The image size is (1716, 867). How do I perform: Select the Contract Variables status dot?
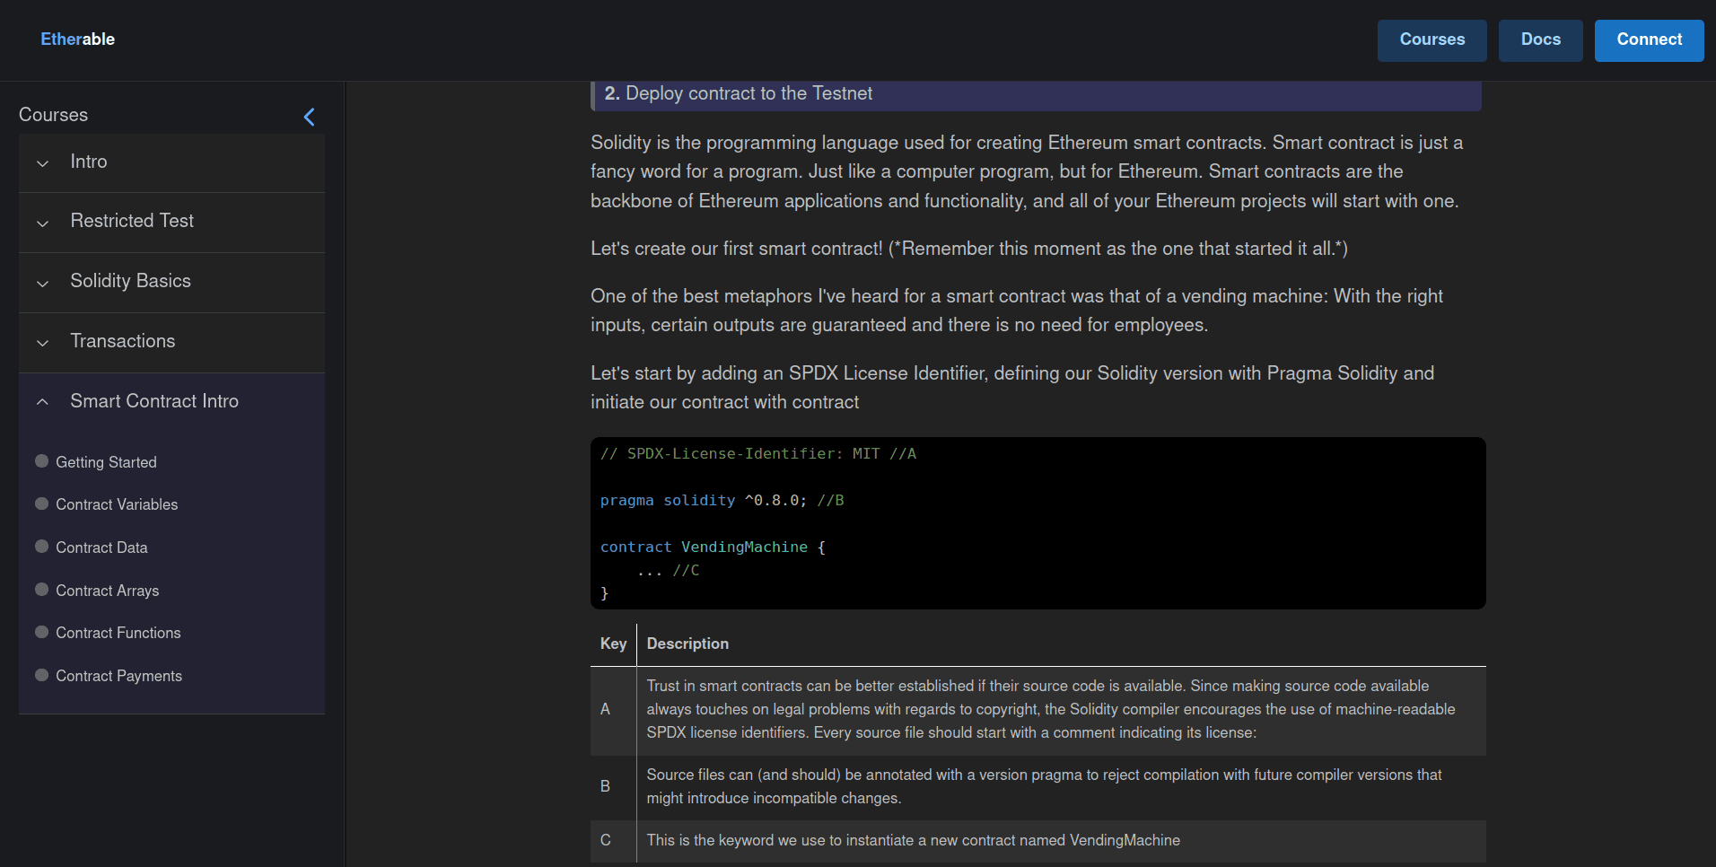click(x=41, y=504)
